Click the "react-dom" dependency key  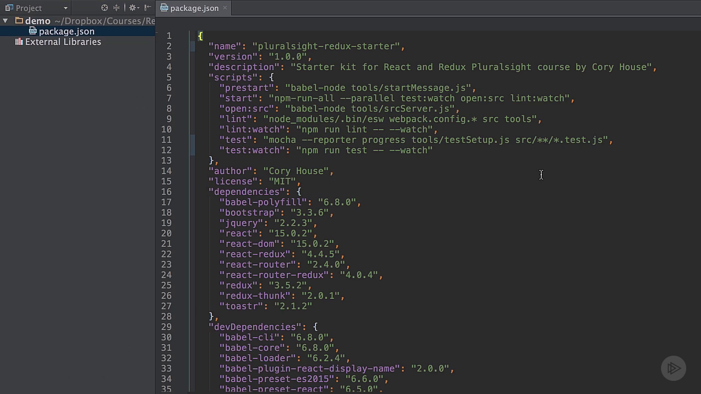click(x=249, y=244)
